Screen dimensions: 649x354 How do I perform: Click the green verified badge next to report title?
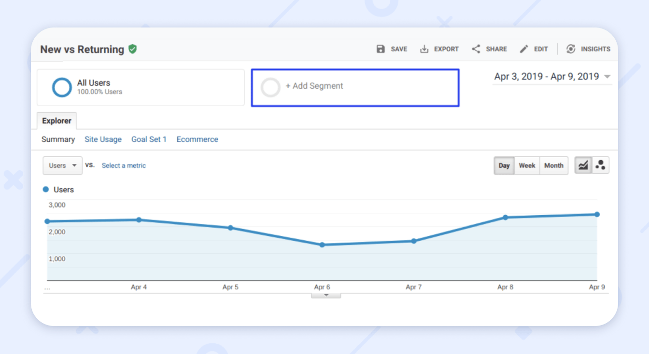133,49
